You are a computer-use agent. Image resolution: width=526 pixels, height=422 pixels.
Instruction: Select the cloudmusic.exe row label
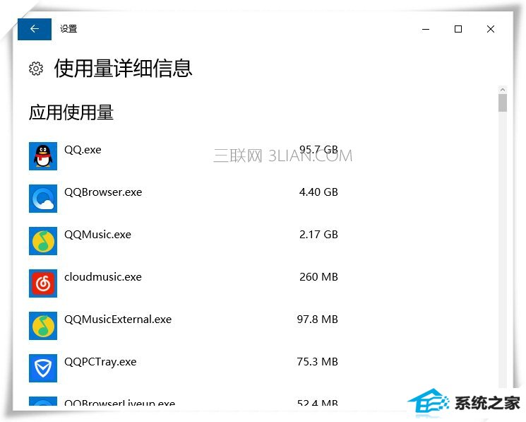[103, 277]
